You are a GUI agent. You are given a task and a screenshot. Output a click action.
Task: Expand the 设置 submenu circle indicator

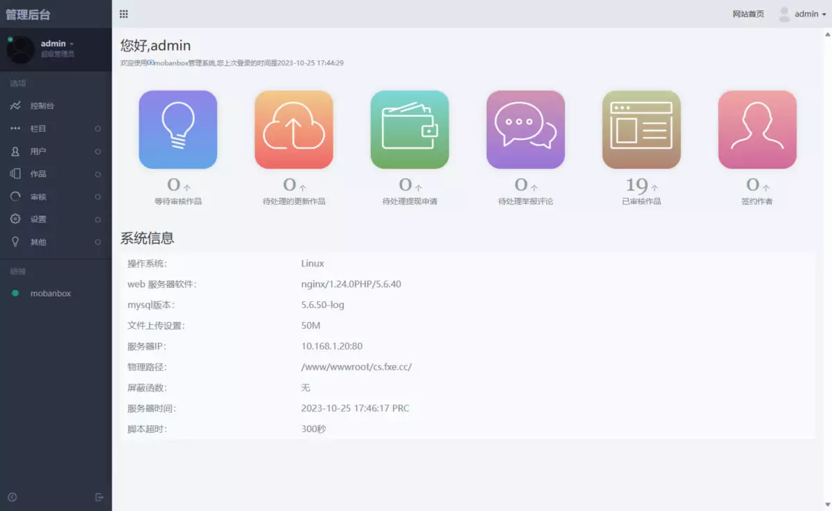[98, 219]
